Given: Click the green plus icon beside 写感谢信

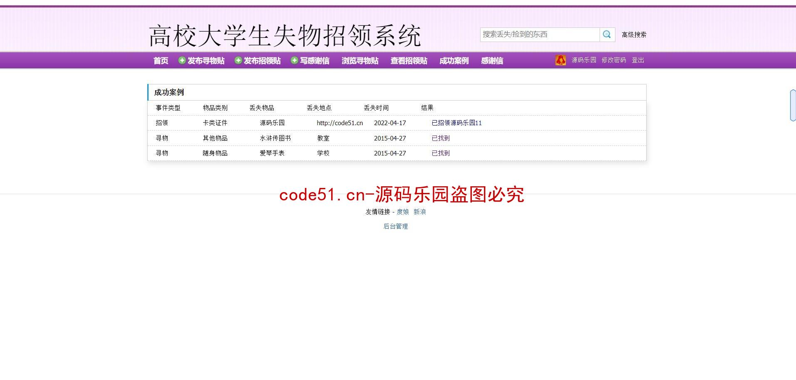Looking at the screenshot, I should (294, 60).
